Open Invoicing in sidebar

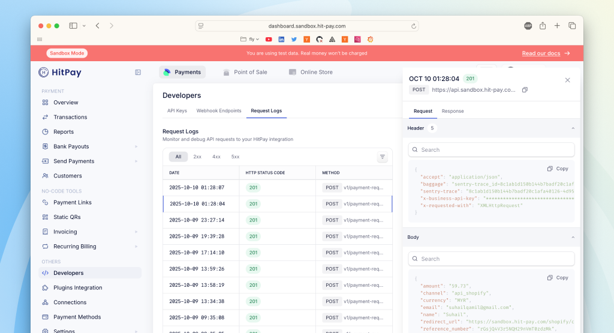65,232
